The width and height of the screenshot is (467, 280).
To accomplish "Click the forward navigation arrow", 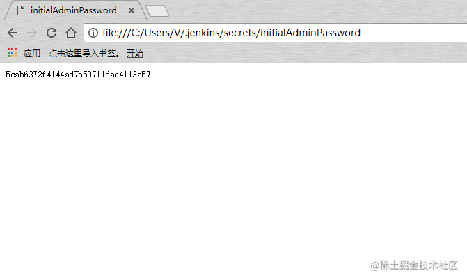I will click(x=32, y=33).
